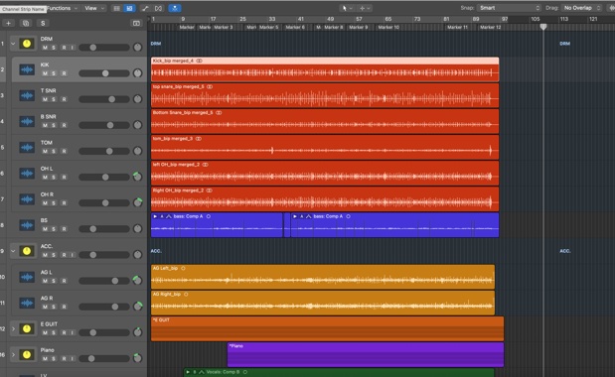Switch to the list track view icon
The width and height of the screenshot is (615, 377).
[116, 8]
